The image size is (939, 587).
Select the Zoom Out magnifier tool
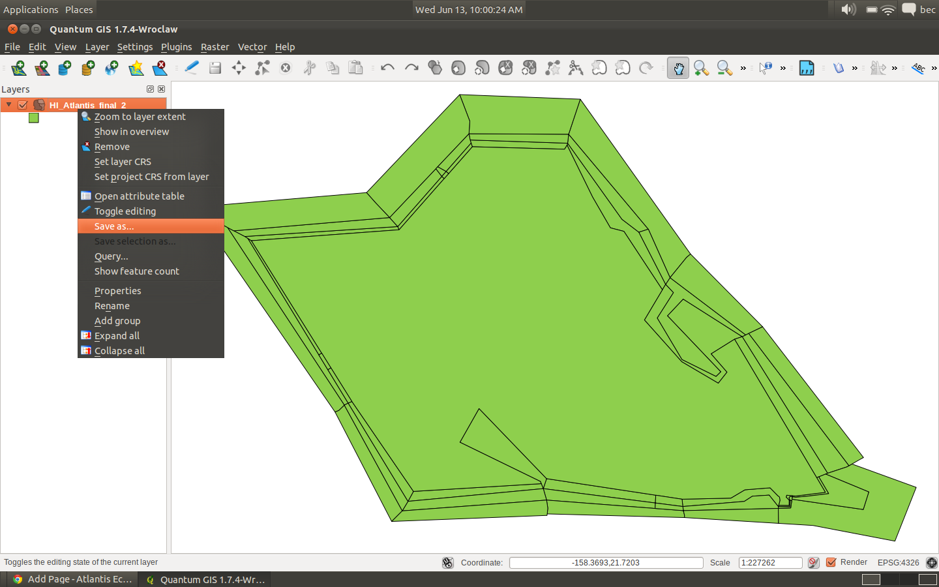click(x=724, y=68)
